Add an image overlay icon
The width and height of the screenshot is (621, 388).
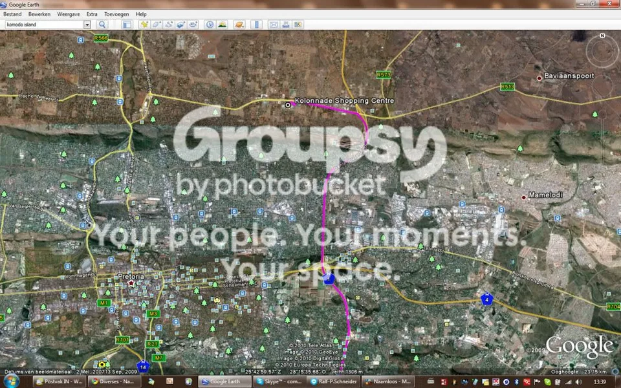click(181, 25)
